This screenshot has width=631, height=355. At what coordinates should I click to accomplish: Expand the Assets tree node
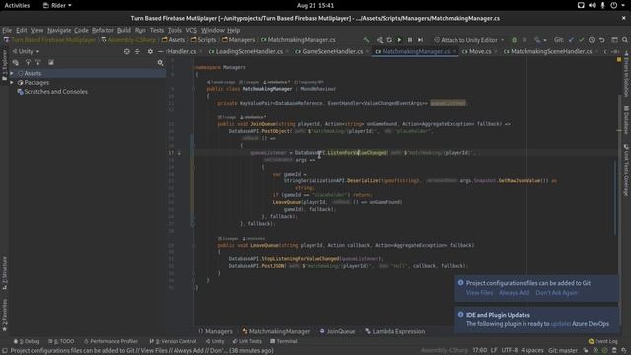pos(12,73)
